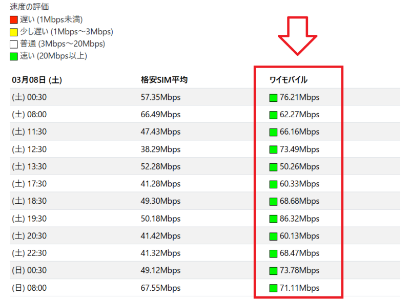
Task: Click the 50.26Mbps ワイモバイル value
Action: (300, 166)
